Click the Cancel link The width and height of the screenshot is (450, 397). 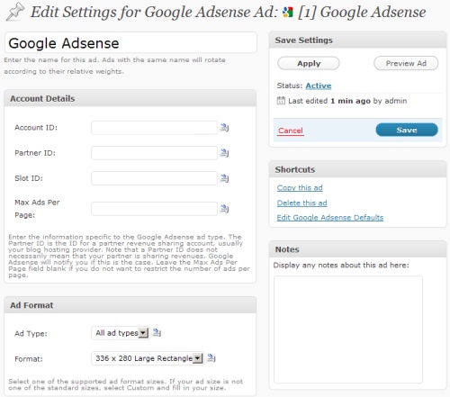291,131
